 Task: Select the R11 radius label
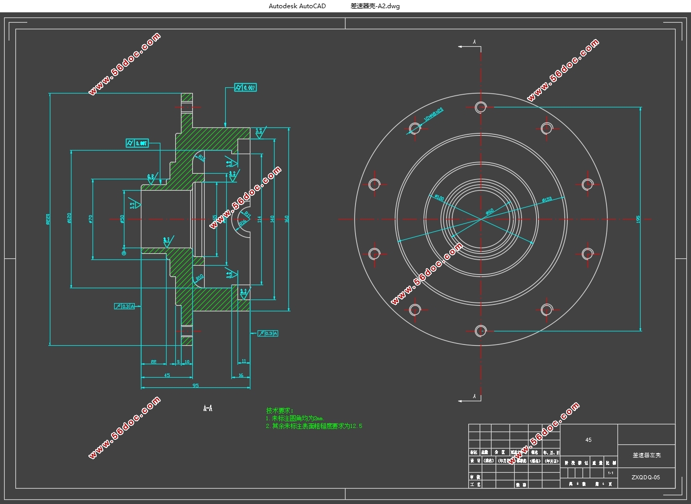[x=247, y=213]
